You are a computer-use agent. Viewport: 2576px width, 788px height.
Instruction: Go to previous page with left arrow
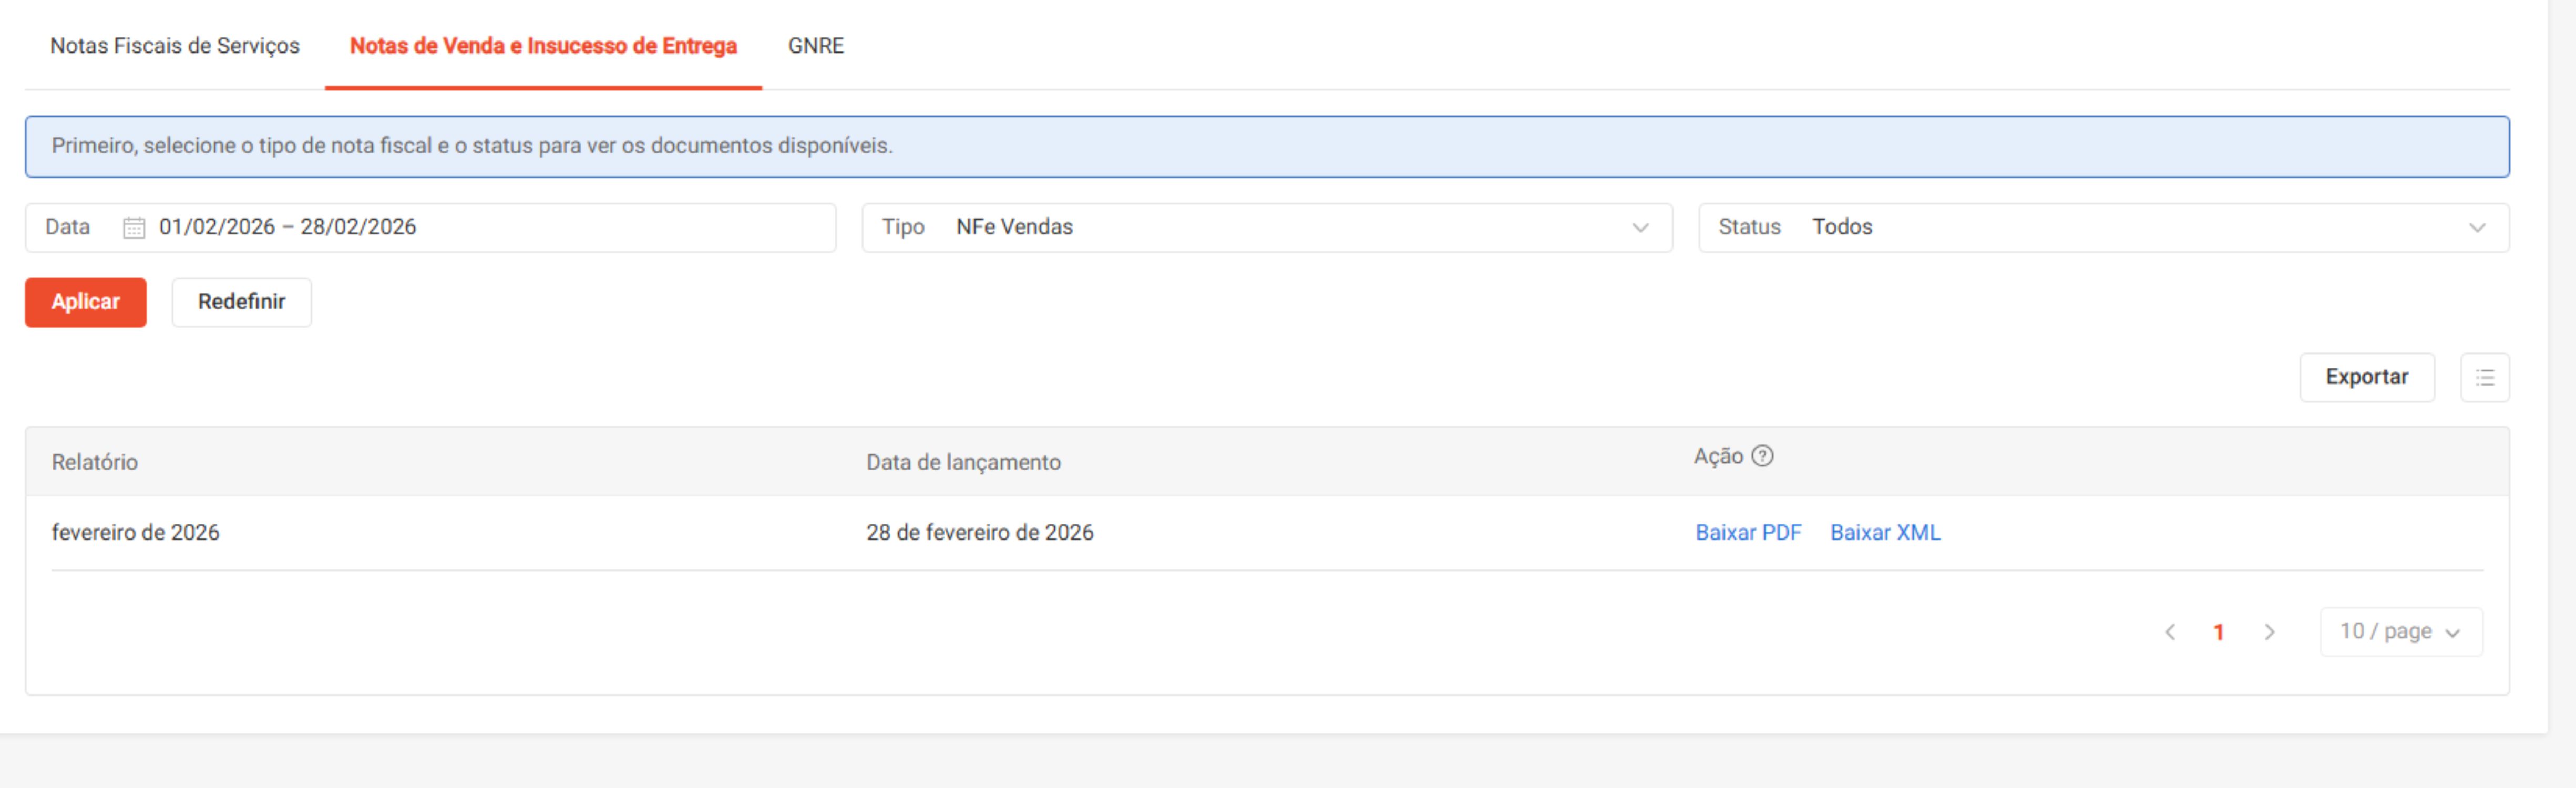point(2170,631)
